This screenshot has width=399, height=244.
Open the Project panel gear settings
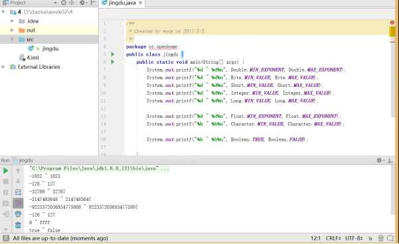[82, 3]
